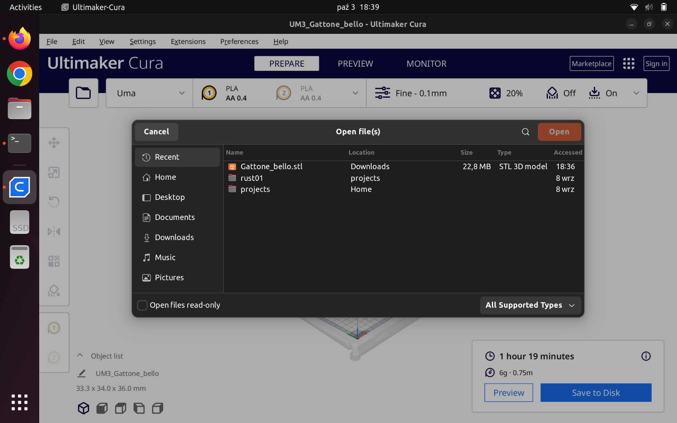677x423 pixels.
Task: Expand print settings panel chevron
Action: coord(636,93)
